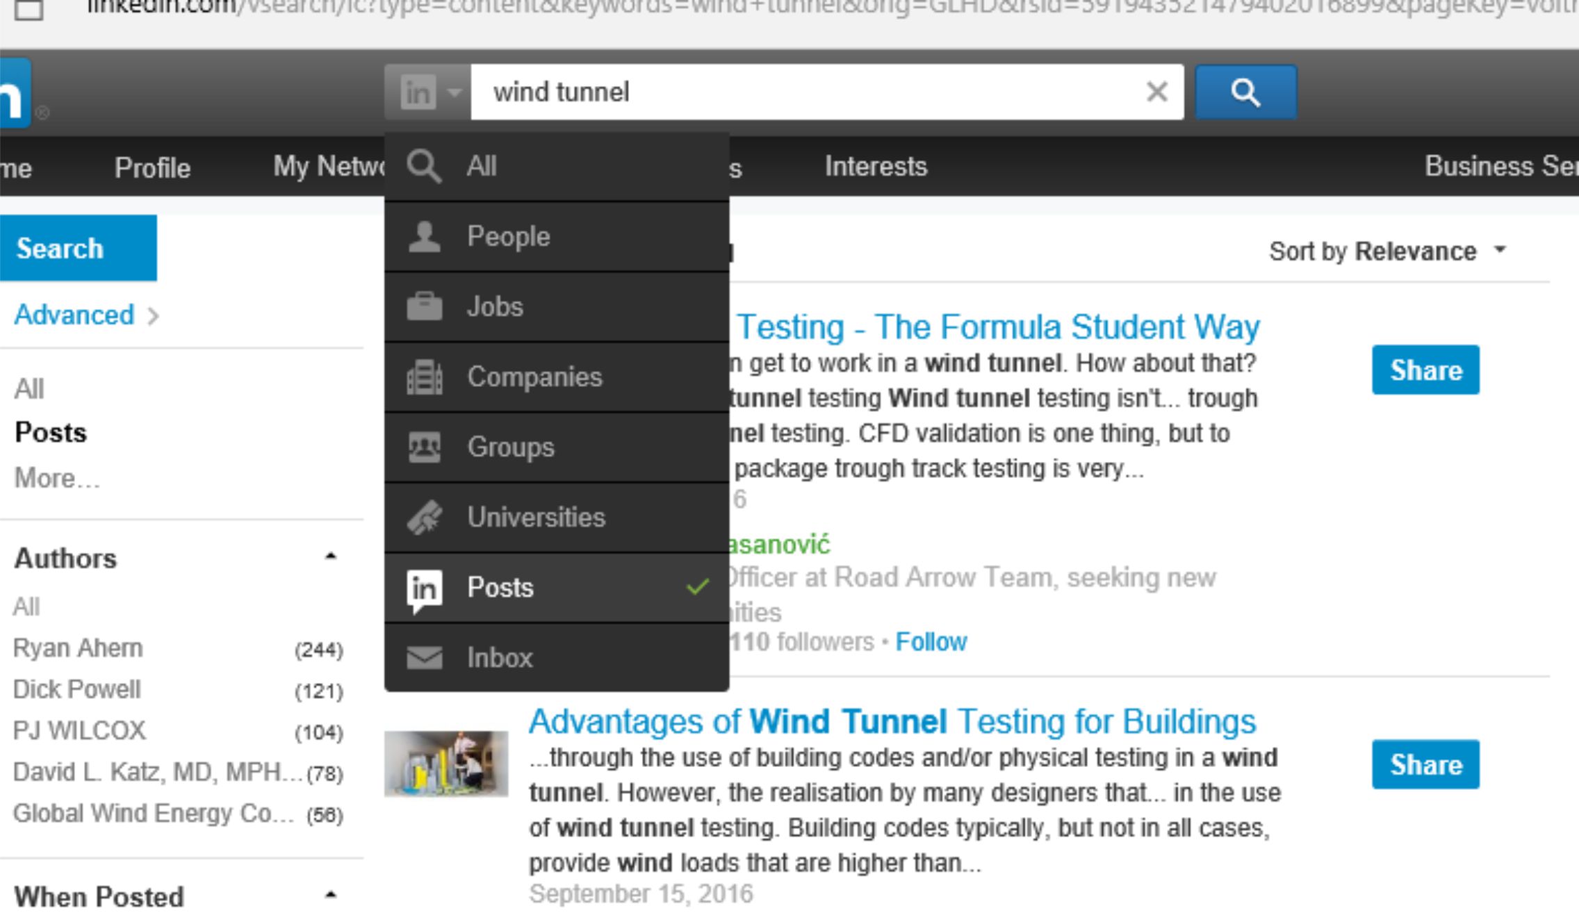Click the Universities diploma icon

coord(424,518)
